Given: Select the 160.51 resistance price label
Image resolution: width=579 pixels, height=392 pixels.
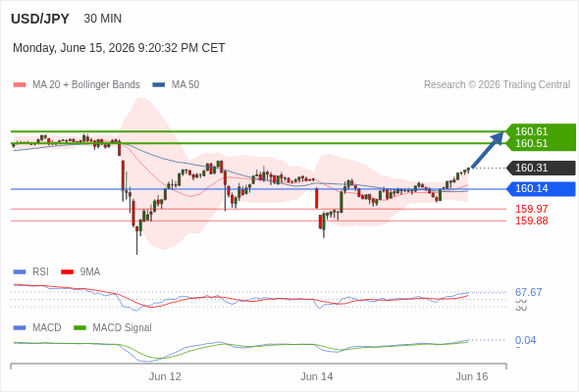Looking at the screenshot, I should tap(531, 143).
